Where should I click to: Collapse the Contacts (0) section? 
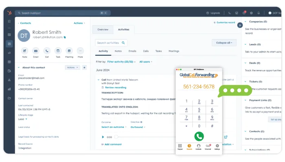tap(246, 131)
